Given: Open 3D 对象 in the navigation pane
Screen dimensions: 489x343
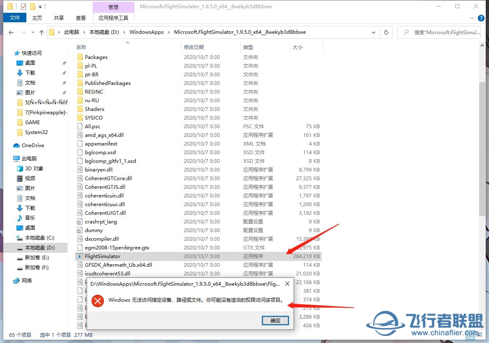Looking at the screenshot, I should click(34, 168).
